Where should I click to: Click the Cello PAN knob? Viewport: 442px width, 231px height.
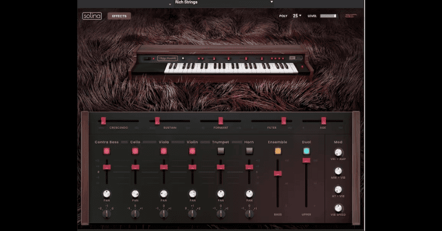pos(135,194)
